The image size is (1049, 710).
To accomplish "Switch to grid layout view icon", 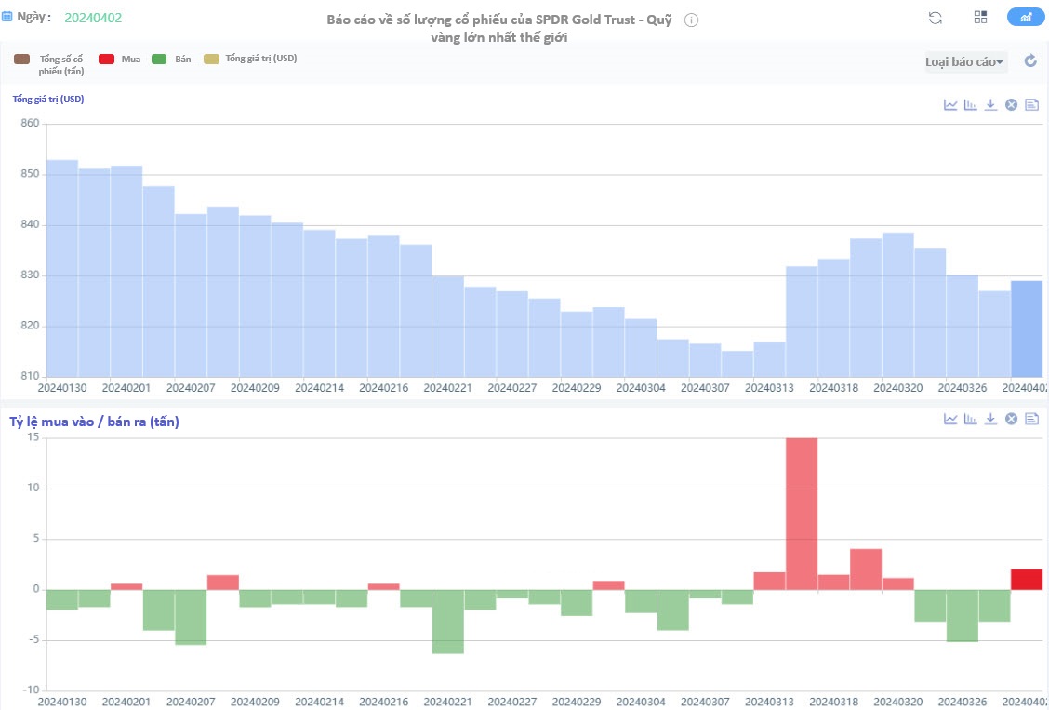I will click(x=981, y=18).
